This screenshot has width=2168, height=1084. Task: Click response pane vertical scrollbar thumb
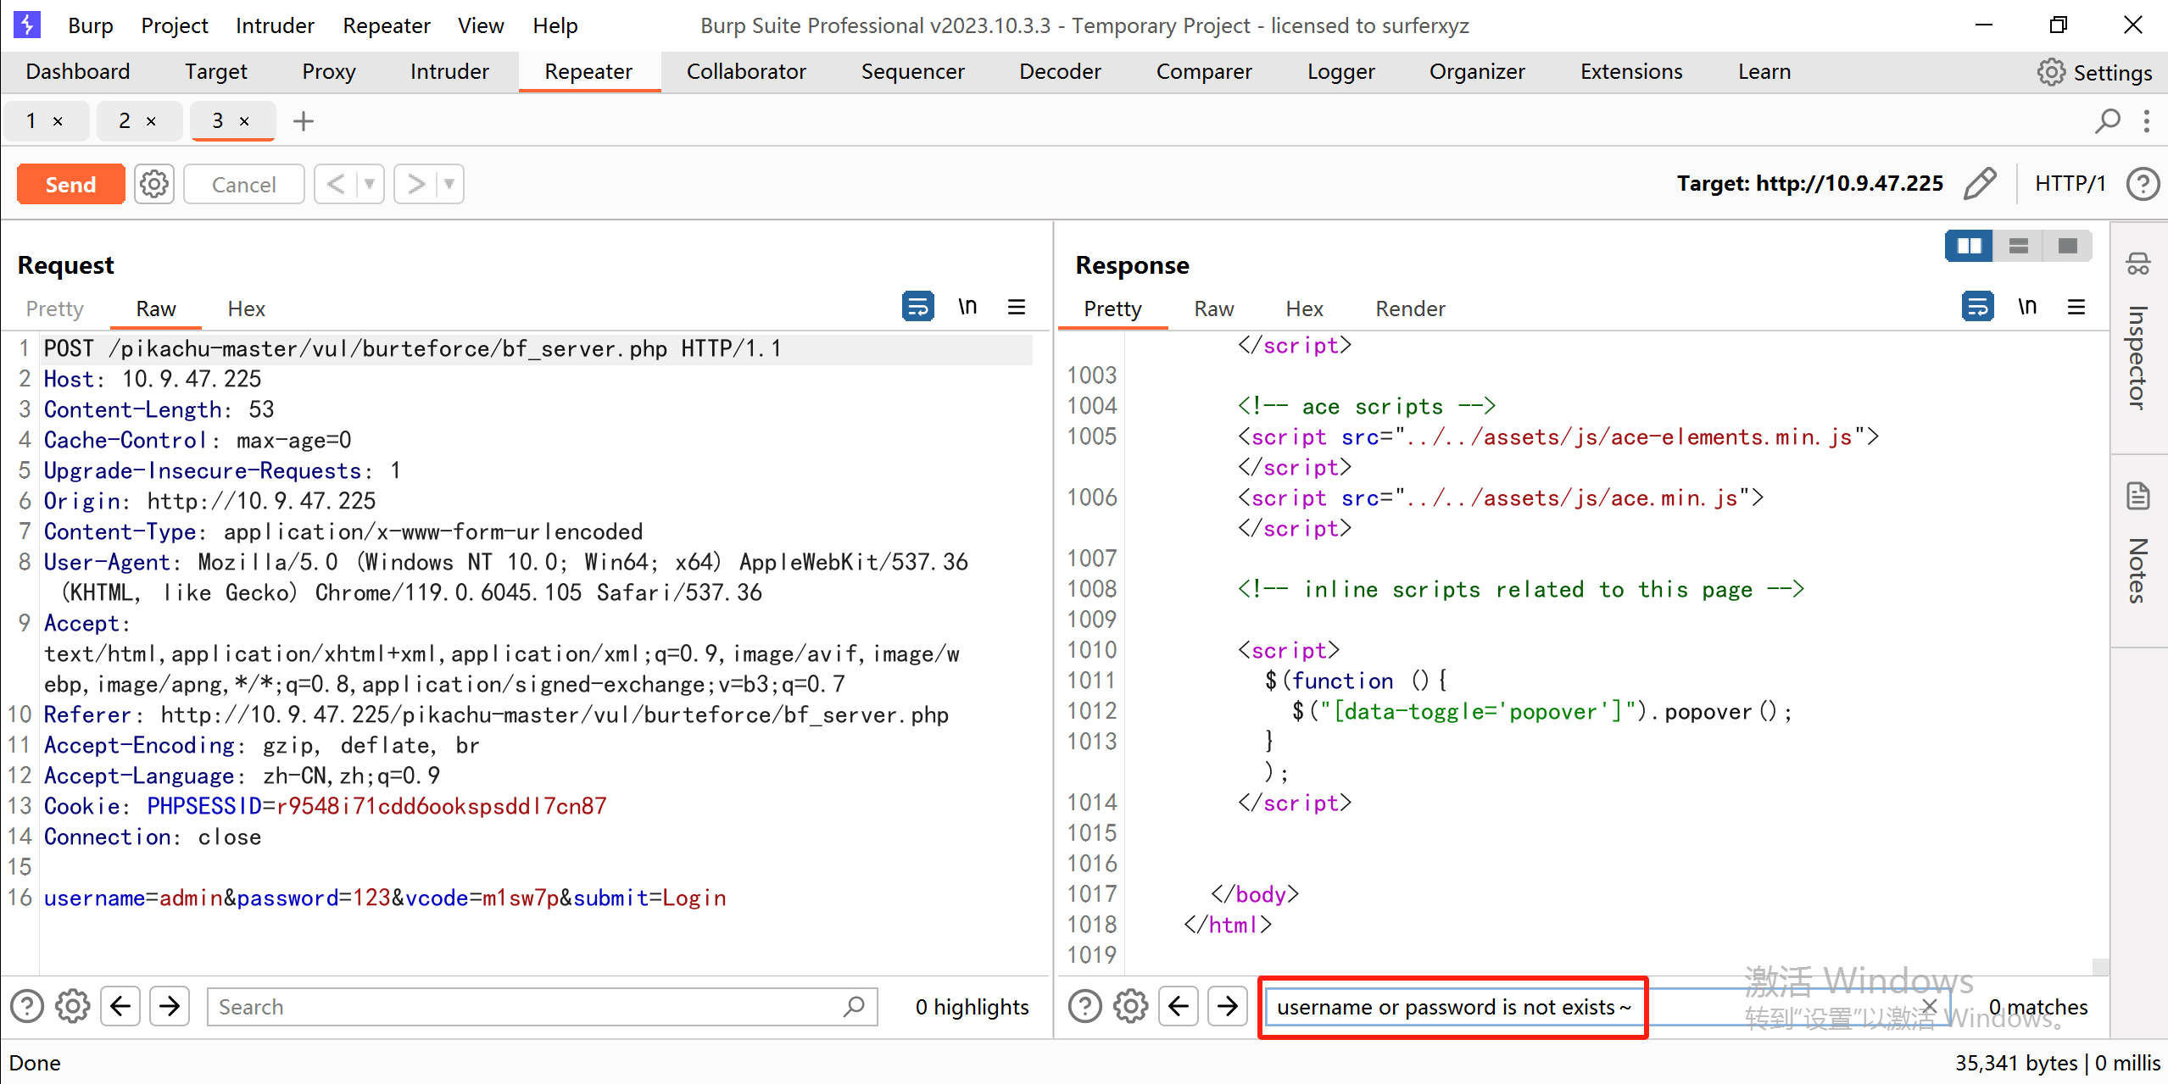tap(2100, 966)
